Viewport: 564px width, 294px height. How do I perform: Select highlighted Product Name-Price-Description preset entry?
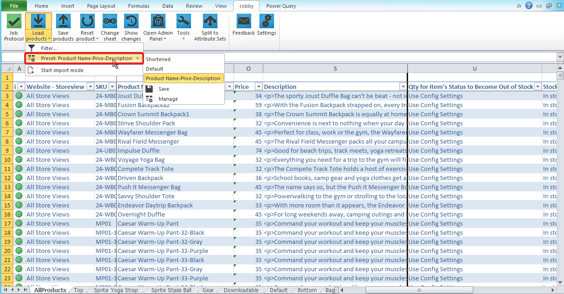(184, 78)
